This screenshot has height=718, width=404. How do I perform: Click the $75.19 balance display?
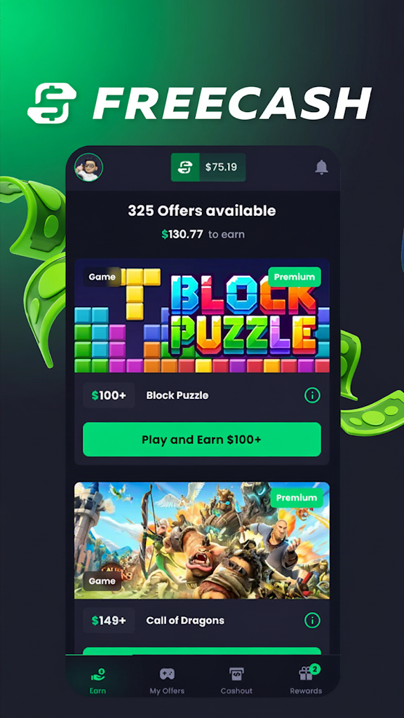221,167
